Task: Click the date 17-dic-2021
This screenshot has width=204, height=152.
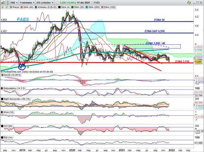Action: 83,3
